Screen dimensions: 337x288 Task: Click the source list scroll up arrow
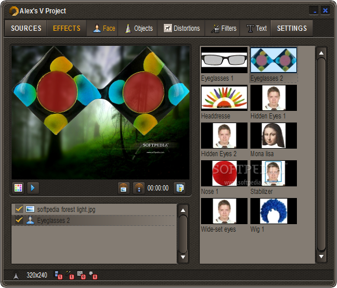(x=183, y=210)
